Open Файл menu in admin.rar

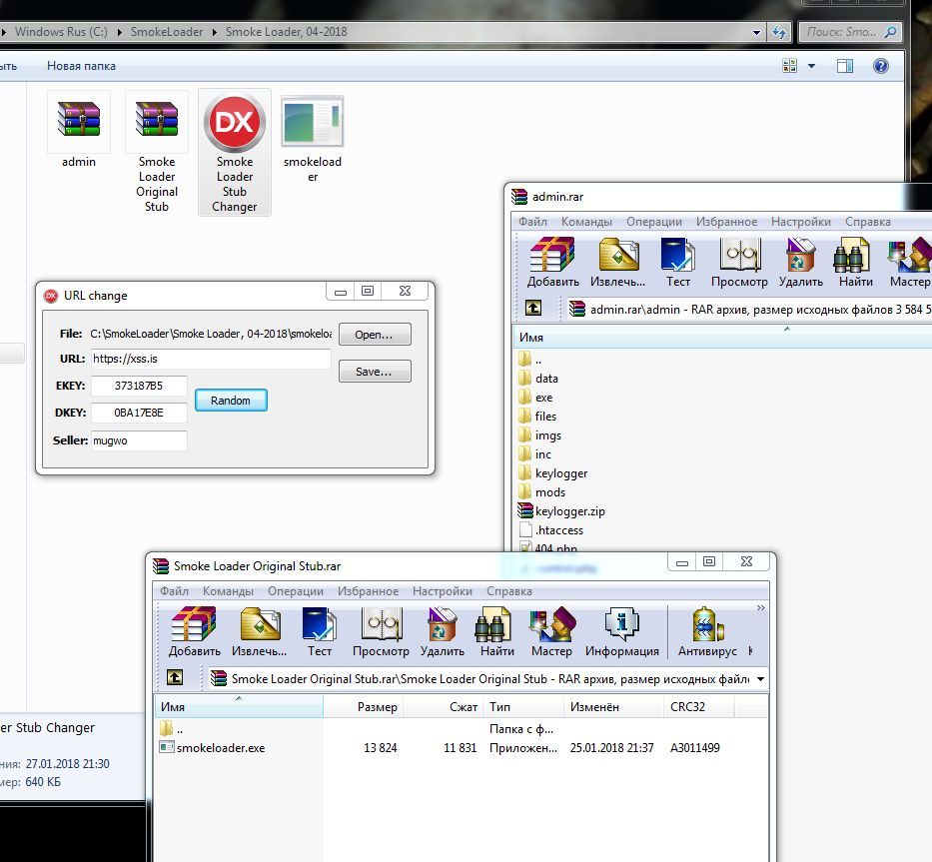[532, 222]
